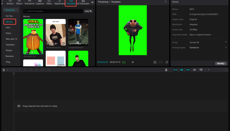Image resolution: width=230 pixels, height=131 pixels.
Task: Download the mrtakethatrisk template
Action: click(86, 43)
